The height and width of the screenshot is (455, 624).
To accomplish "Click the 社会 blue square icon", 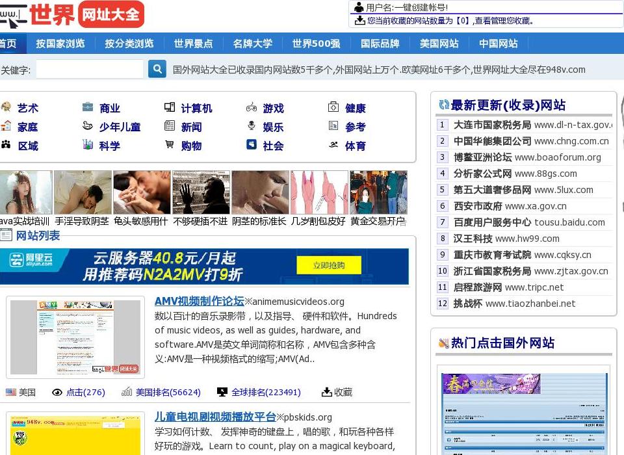I will point(252,144).
